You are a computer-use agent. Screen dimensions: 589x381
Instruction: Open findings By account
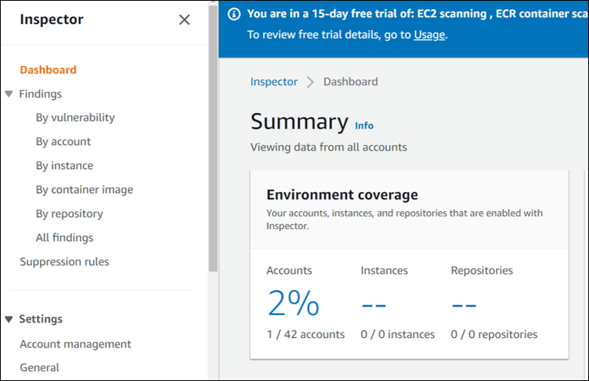click(63, 141)
